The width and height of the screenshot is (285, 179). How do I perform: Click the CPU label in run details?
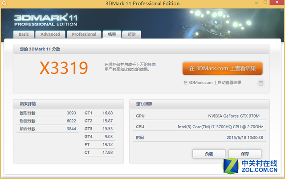[x=140, y=126]
